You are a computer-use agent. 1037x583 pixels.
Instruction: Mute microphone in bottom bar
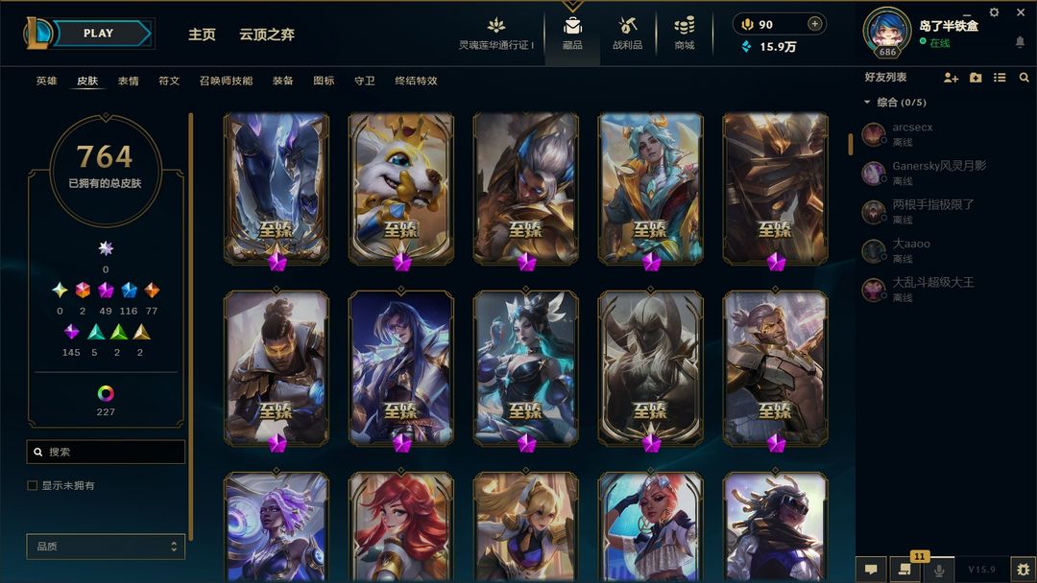pos(938,570)
